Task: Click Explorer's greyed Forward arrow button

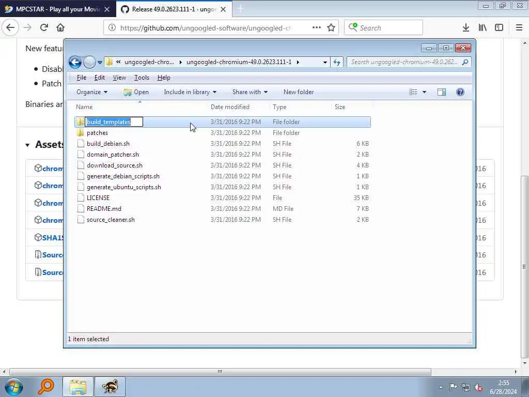Action: (x=89, y=62)
